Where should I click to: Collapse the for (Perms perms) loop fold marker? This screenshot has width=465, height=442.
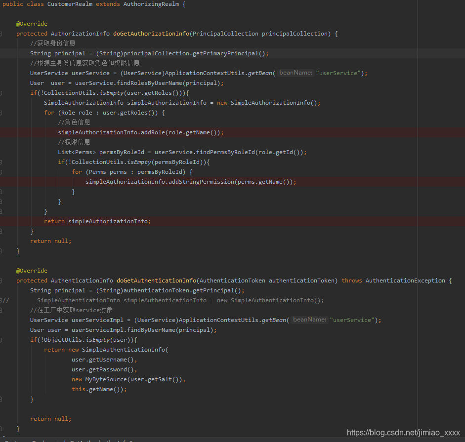point(1,172)
